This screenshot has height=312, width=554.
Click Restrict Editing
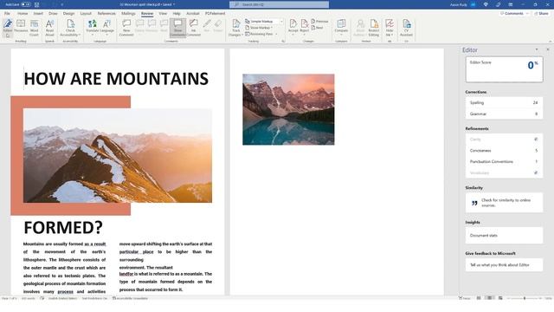[x=374, y=28]
